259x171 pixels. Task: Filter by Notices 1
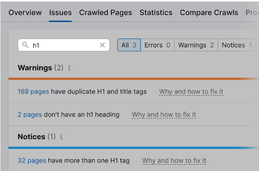237,45
